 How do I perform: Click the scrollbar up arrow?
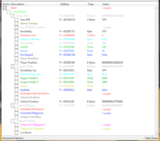coord(156,8)
